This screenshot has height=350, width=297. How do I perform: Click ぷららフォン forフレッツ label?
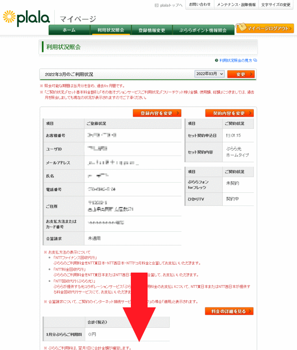pos(198,185)
